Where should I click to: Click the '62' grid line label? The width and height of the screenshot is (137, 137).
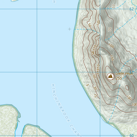[132, 9]
